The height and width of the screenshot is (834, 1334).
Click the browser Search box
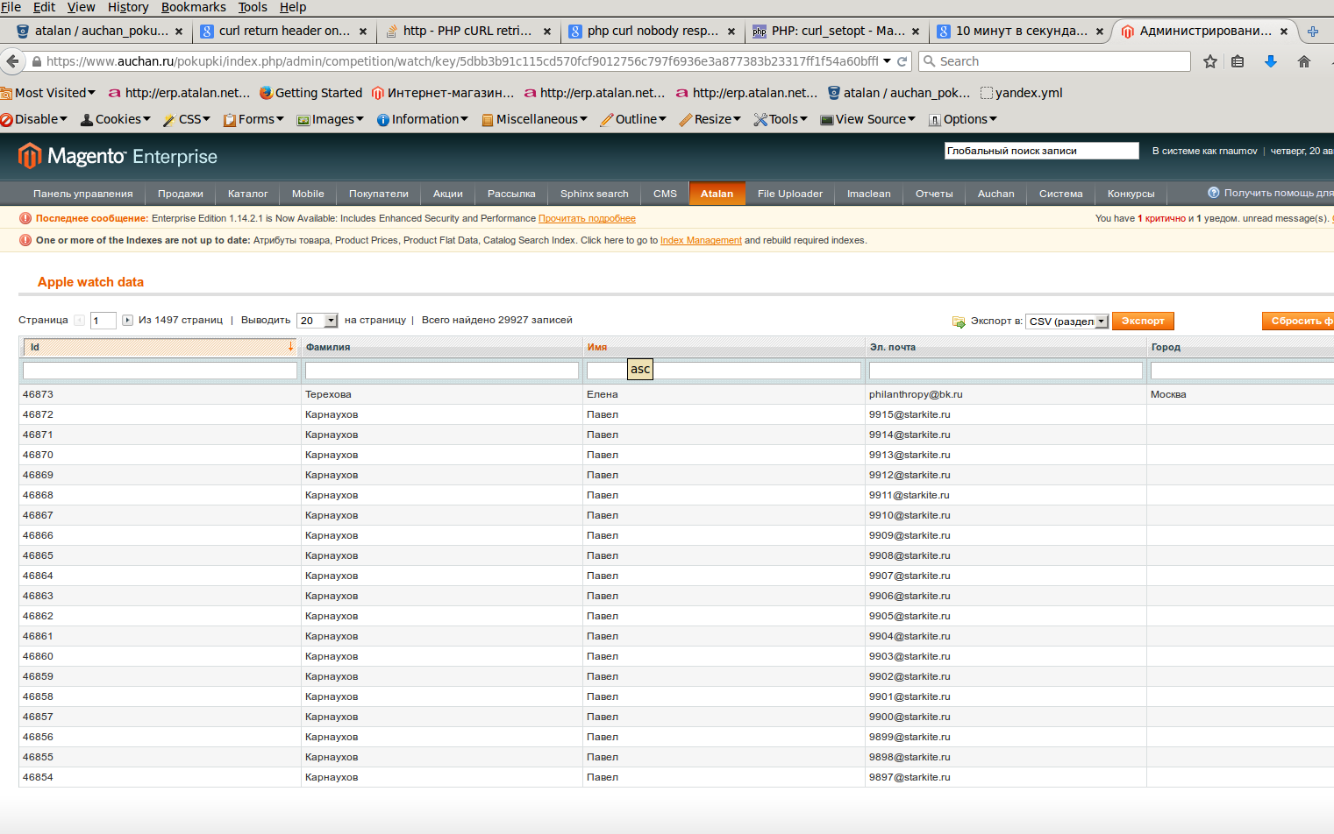(1055, 61)
